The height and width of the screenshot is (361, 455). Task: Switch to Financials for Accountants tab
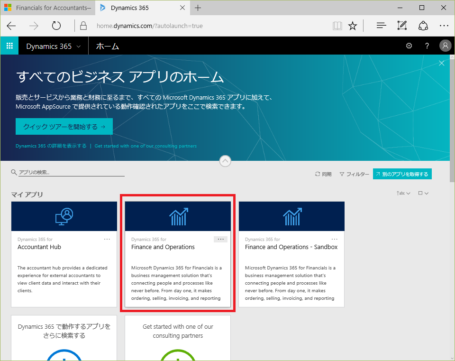[x=48, y=8]
